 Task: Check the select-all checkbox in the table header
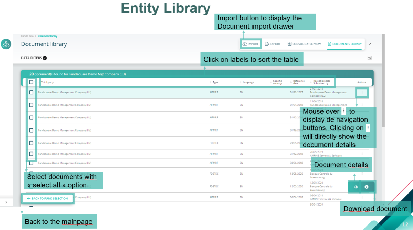(x=31, y=82)
